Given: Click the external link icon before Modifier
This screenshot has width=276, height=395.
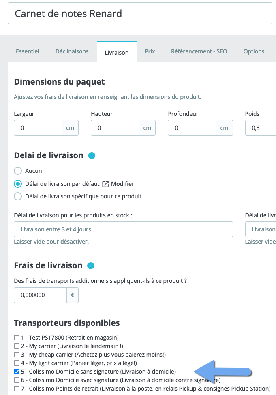Looking at the screenshot, I should click(x=105, y=184).
